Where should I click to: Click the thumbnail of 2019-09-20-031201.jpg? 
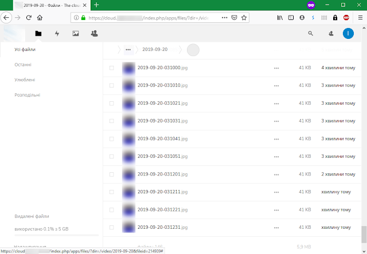coord(128,174)
